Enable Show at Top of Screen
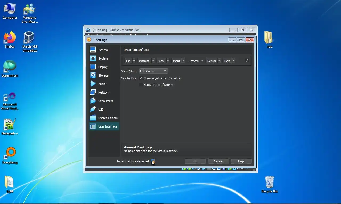The height and width of the screenshot is (204, 341). (141, 85)
